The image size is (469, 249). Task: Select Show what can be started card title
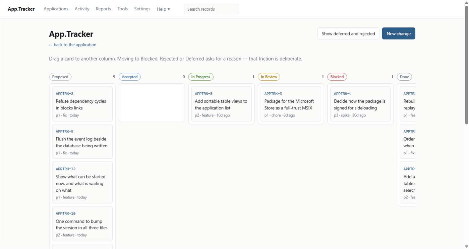tap(80, 183)
